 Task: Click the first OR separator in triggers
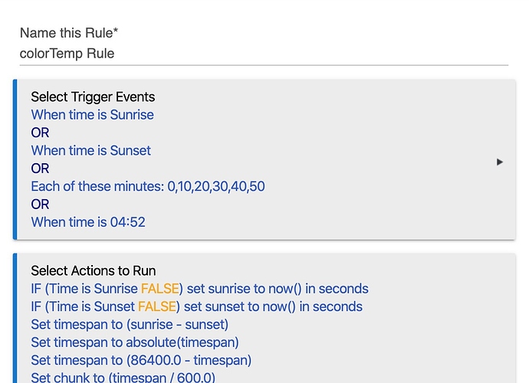(40, 133)
